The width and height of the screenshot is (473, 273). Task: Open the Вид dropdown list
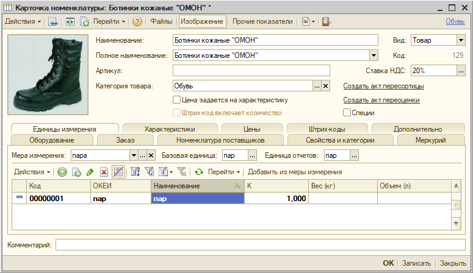(x=461, y=40)
